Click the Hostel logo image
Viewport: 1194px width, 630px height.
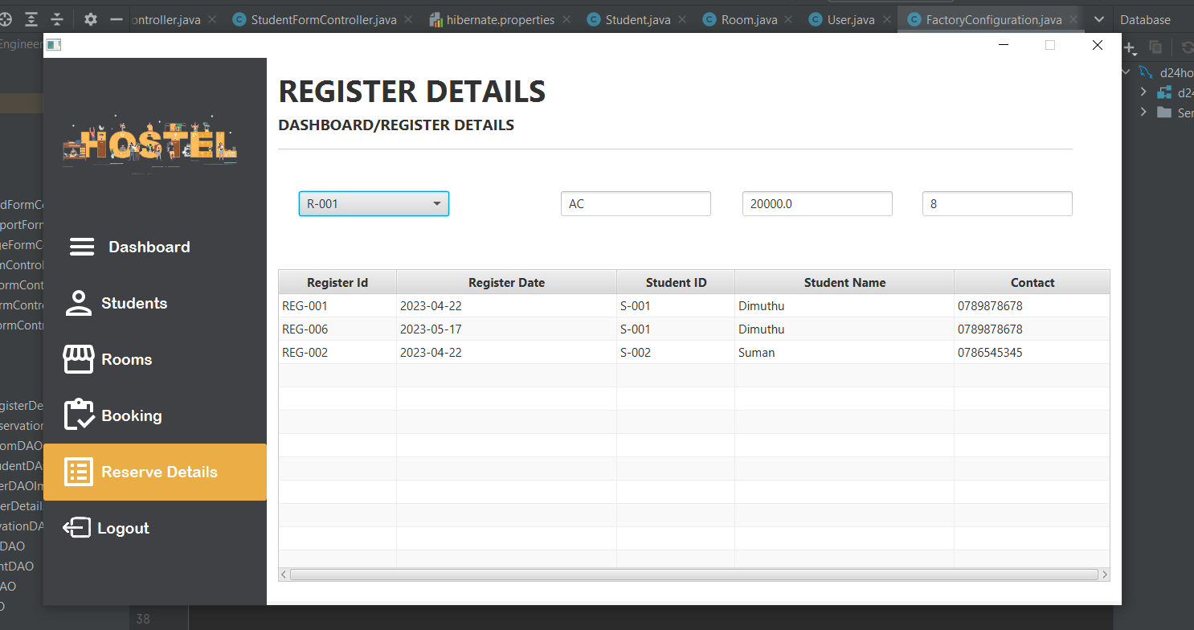coord(149,141)
